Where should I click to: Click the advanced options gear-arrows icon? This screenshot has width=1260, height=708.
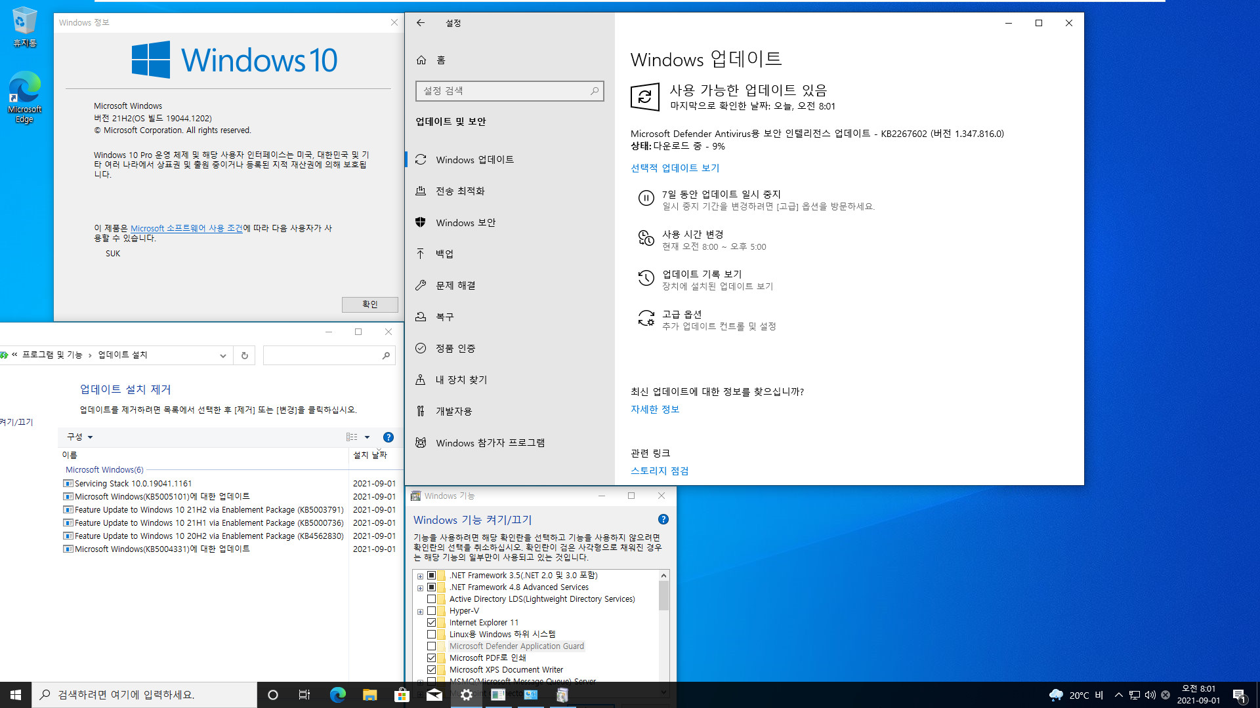[x=646, y=319]
